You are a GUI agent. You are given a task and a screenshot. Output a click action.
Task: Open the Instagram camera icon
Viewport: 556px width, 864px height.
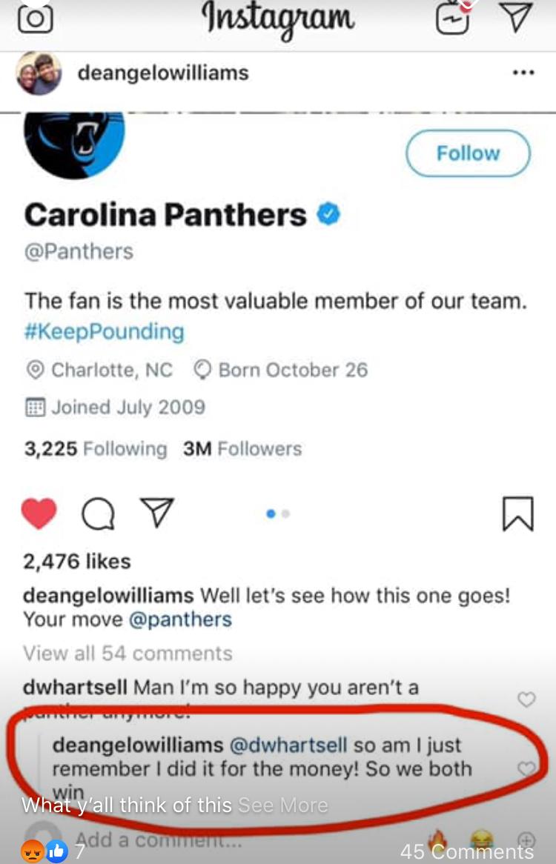point(36,20)
